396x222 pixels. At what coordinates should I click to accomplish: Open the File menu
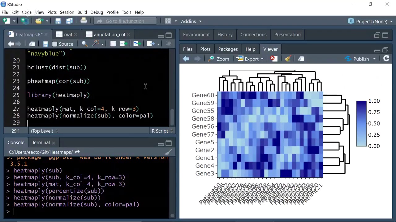(5, 12)
